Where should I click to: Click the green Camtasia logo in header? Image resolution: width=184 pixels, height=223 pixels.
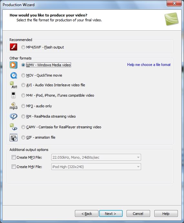coord(171,19)
